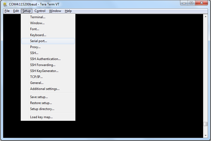This screenshot has height=141, width=211.
Task: Open SSH Forwarding... settings
Action: (x=48, y=65)
